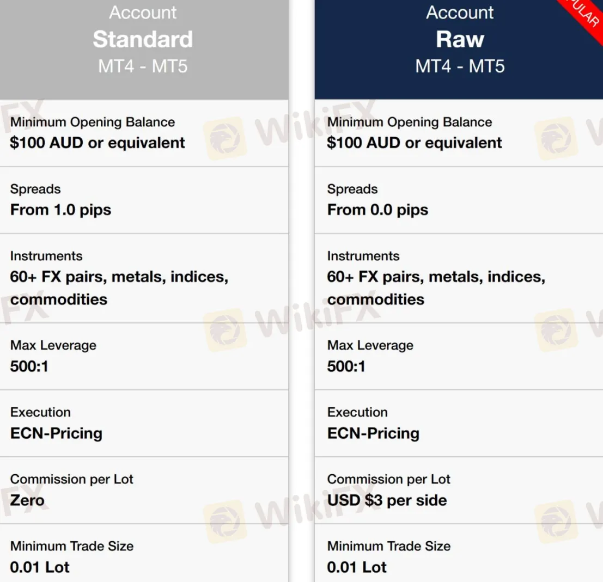Click the WikiFX logo beside Standard Max Leverage
The width and height of the screenshot is (603, 582).
(x=226, y=330)
